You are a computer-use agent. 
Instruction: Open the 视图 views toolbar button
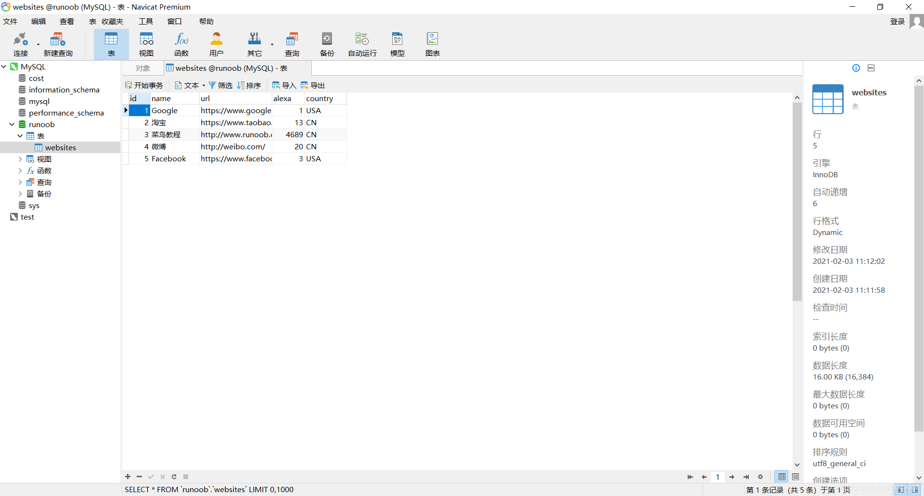(x=146, y=44)
